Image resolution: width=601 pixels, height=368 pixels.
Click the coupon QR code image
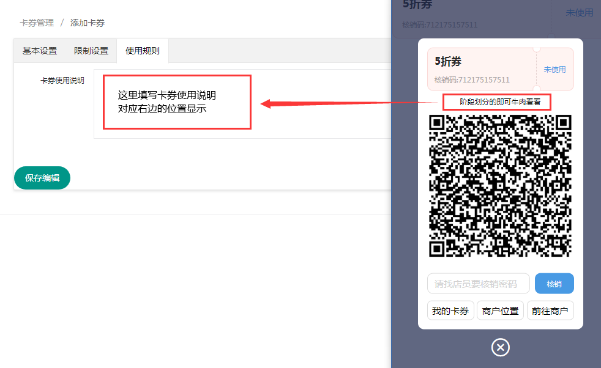click(x=500, y=186)
